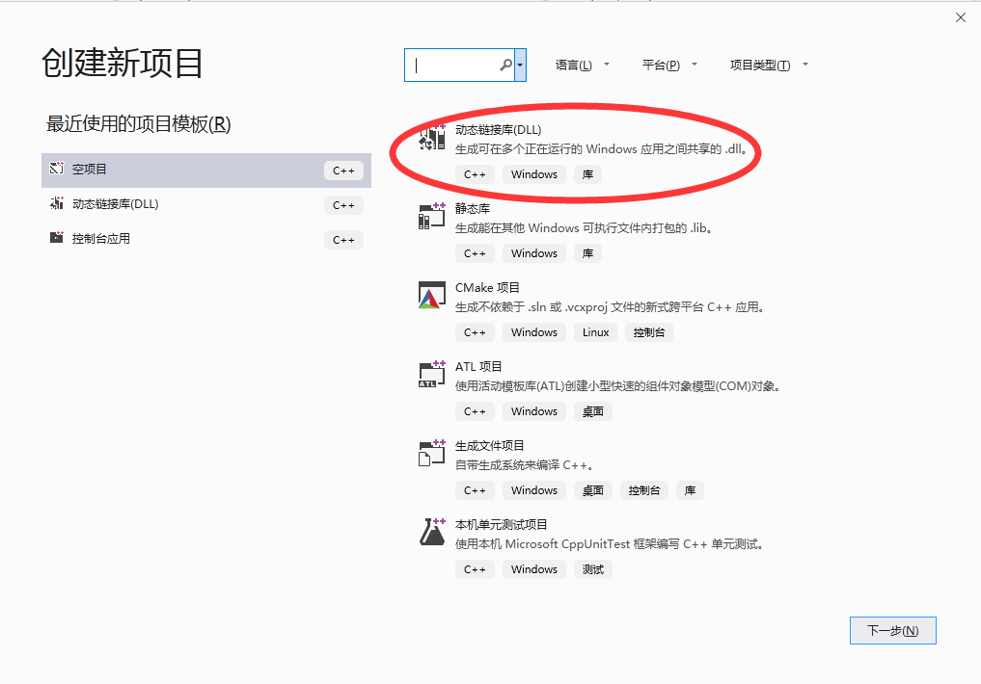Click the 控制台应用 icon in recent templates
This screenshot has width=981, height=684.
click(55, 239)
